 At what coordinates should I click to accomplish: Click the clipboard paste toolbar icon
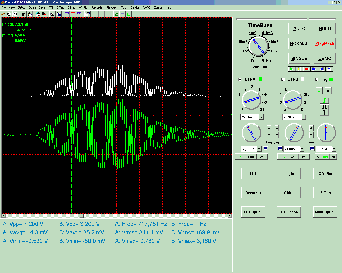pyautogui.click(x=30, y=14)
